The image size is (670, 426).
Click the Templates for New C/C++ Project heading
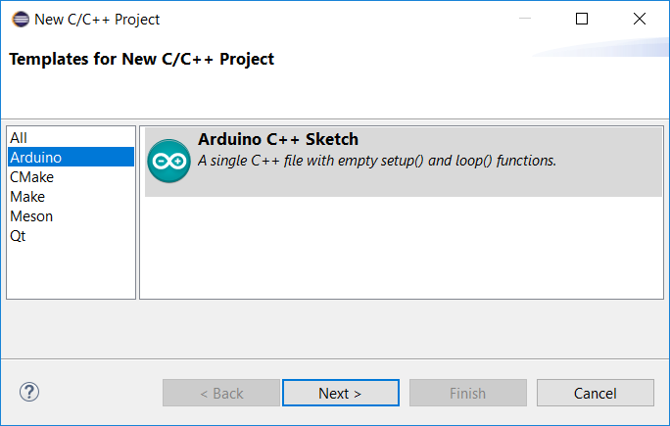click(142, 59)
